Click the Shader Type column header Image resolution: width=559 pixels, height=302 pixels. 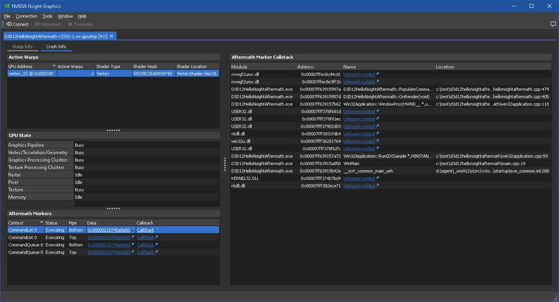(113, 67)
